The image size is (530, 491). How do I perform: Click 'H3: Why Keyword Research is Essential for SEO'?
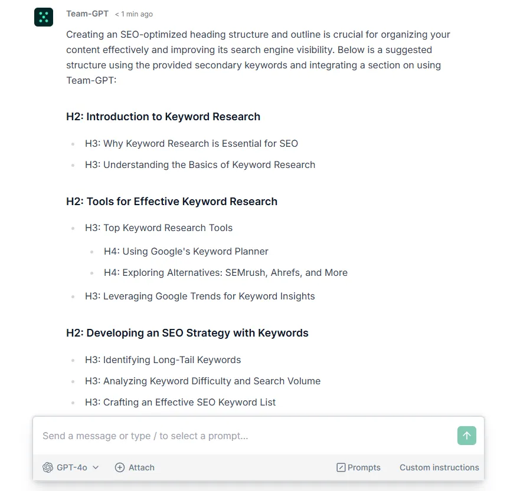click(x=191, y=143)
